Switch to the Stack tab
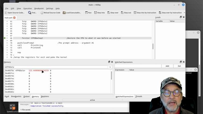The image size is (203, 114). [x=7, y=96]
